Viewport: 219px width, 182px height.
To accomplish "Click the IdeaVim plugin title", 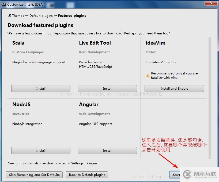I will point(155,43).
